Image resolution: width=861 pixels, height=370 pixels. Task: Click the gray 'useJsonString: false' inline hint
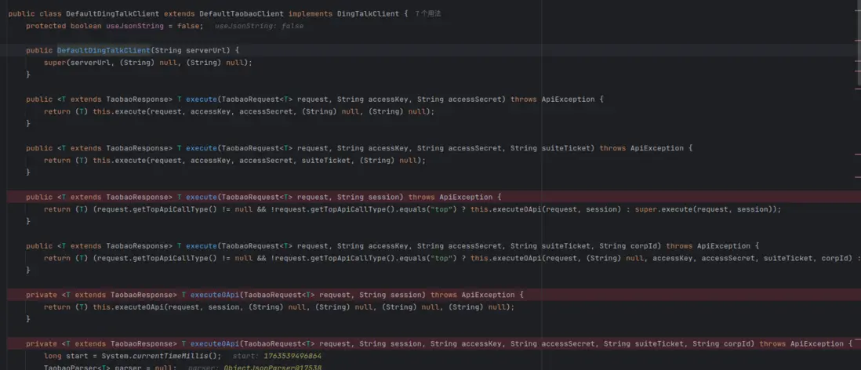tap(259, 26)
